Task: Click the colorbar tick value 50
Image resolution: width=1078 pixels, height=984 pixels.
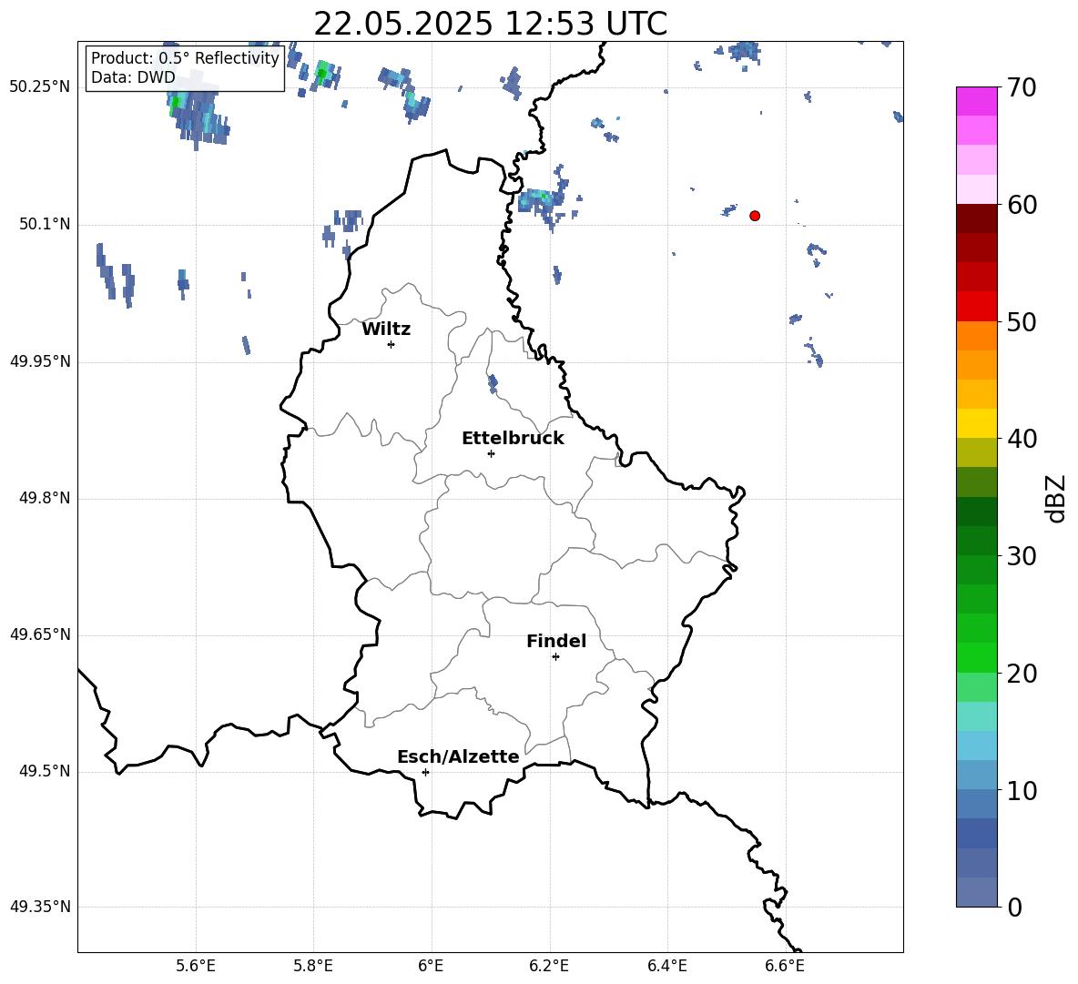Action: point(1022,321)
